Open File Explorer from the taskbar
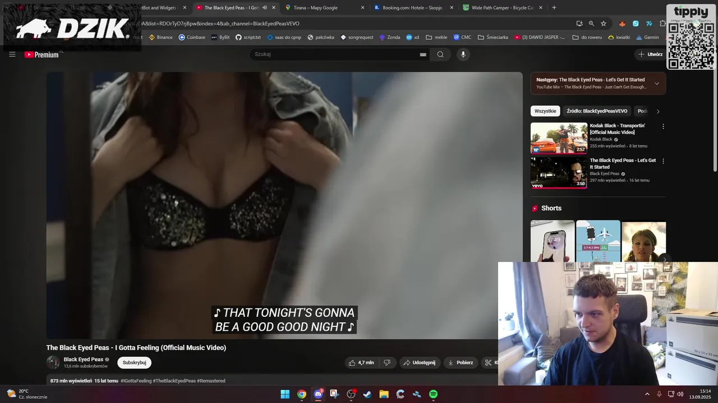The width and height of the screenshot is (718, 403). [384, 394]
